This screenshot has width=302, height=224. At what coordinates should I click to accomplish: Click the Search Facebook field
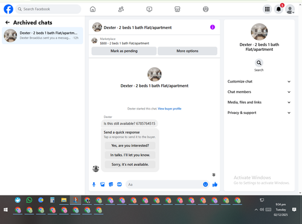48,9
